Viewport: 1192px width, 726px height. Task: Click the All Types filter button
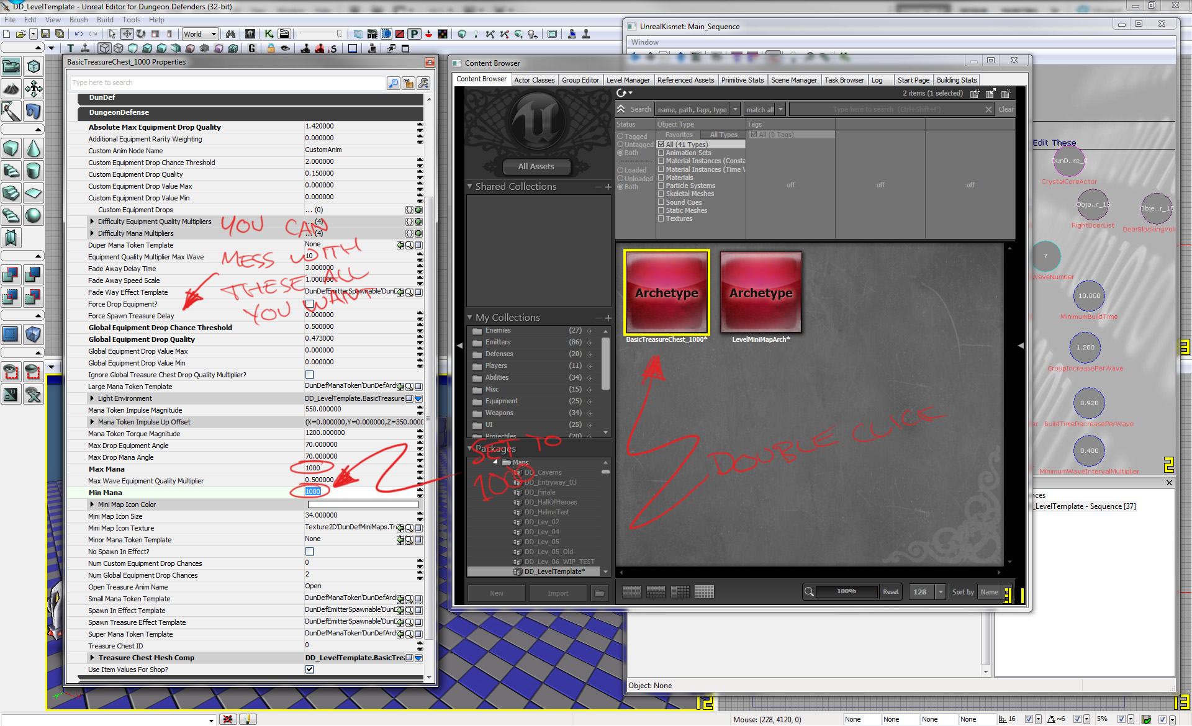pyautogui.click(x=723, y=135)
